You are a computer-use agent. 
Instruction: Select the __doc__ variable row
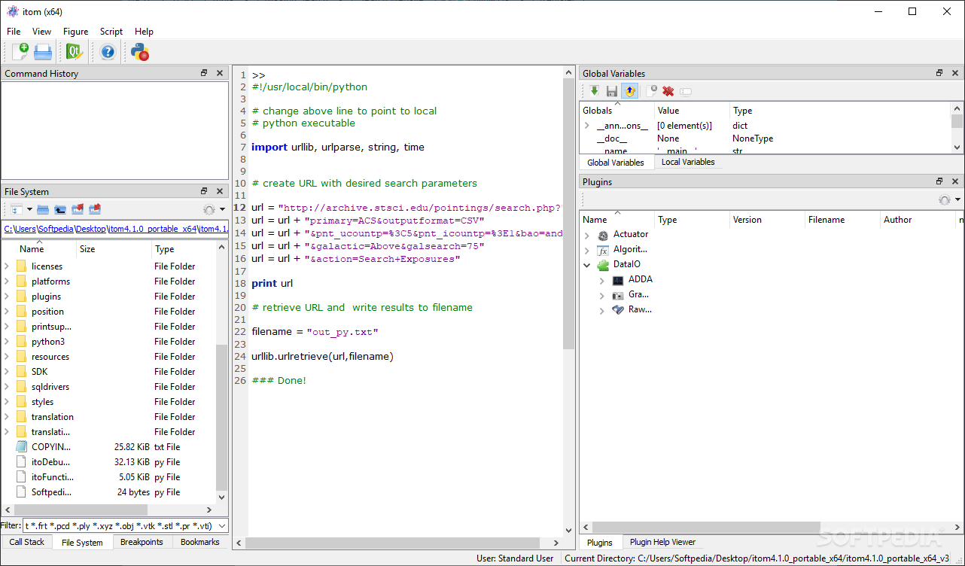[765, 138]
